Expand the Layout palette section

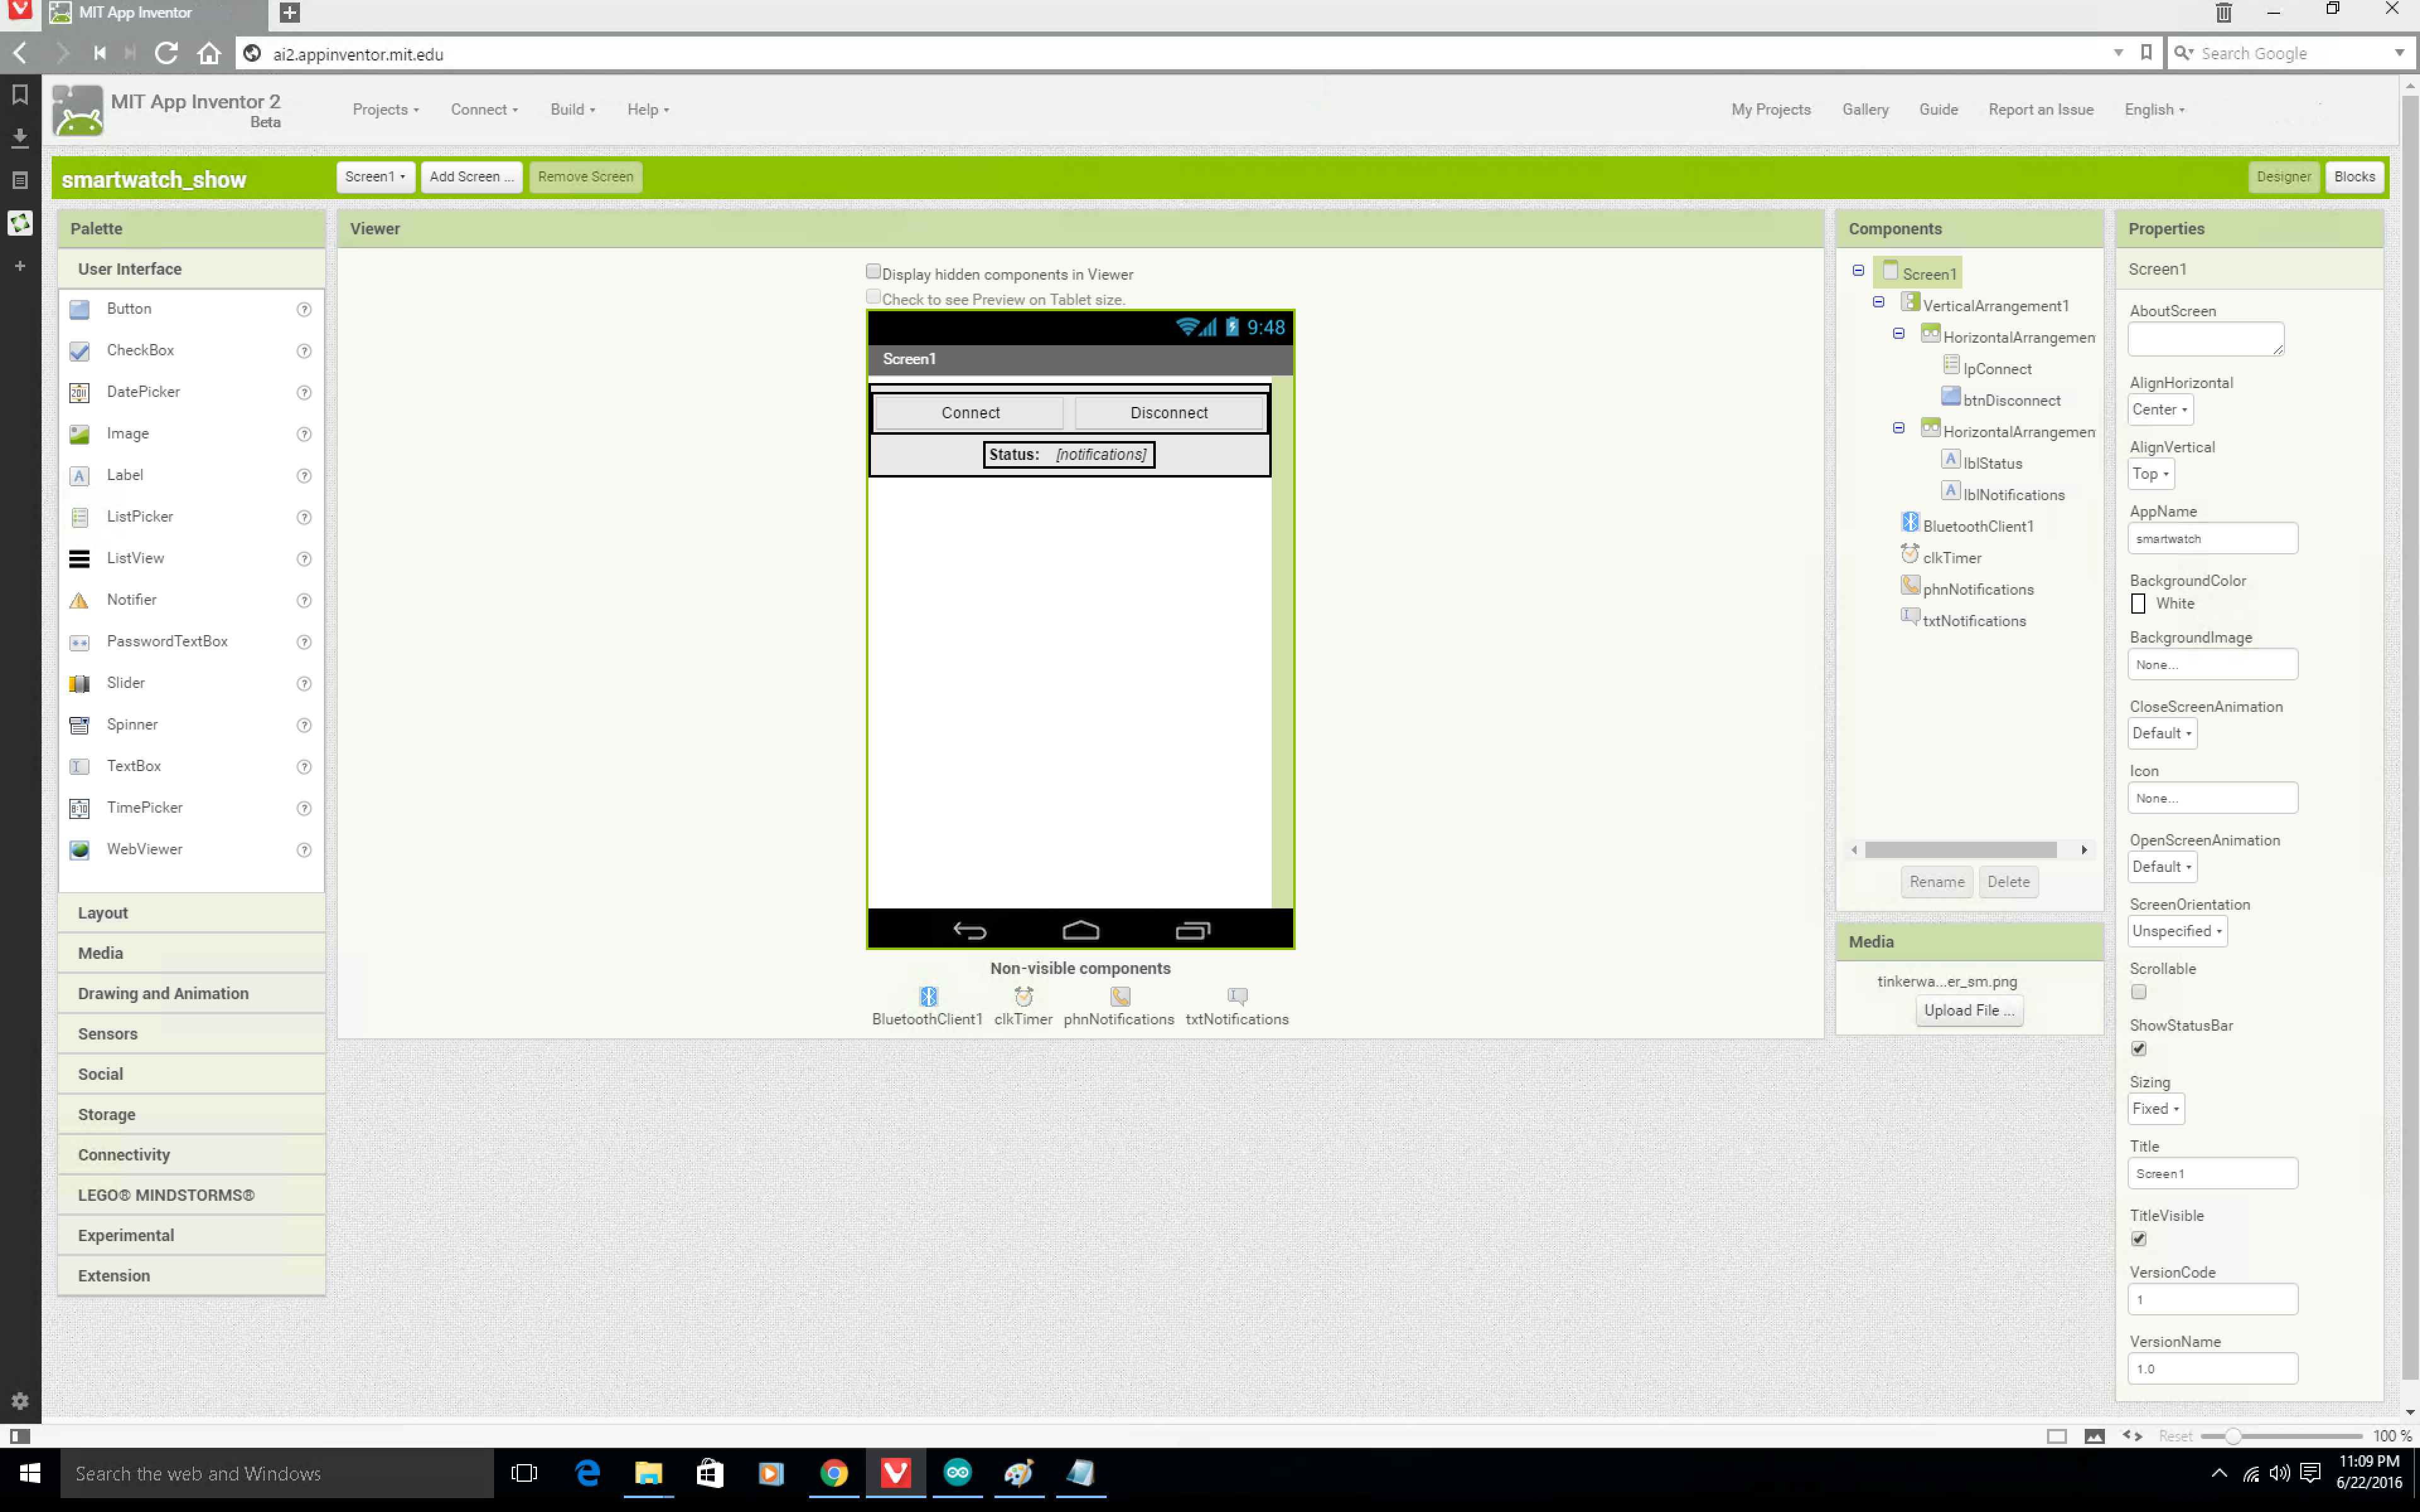pos(192,913)
